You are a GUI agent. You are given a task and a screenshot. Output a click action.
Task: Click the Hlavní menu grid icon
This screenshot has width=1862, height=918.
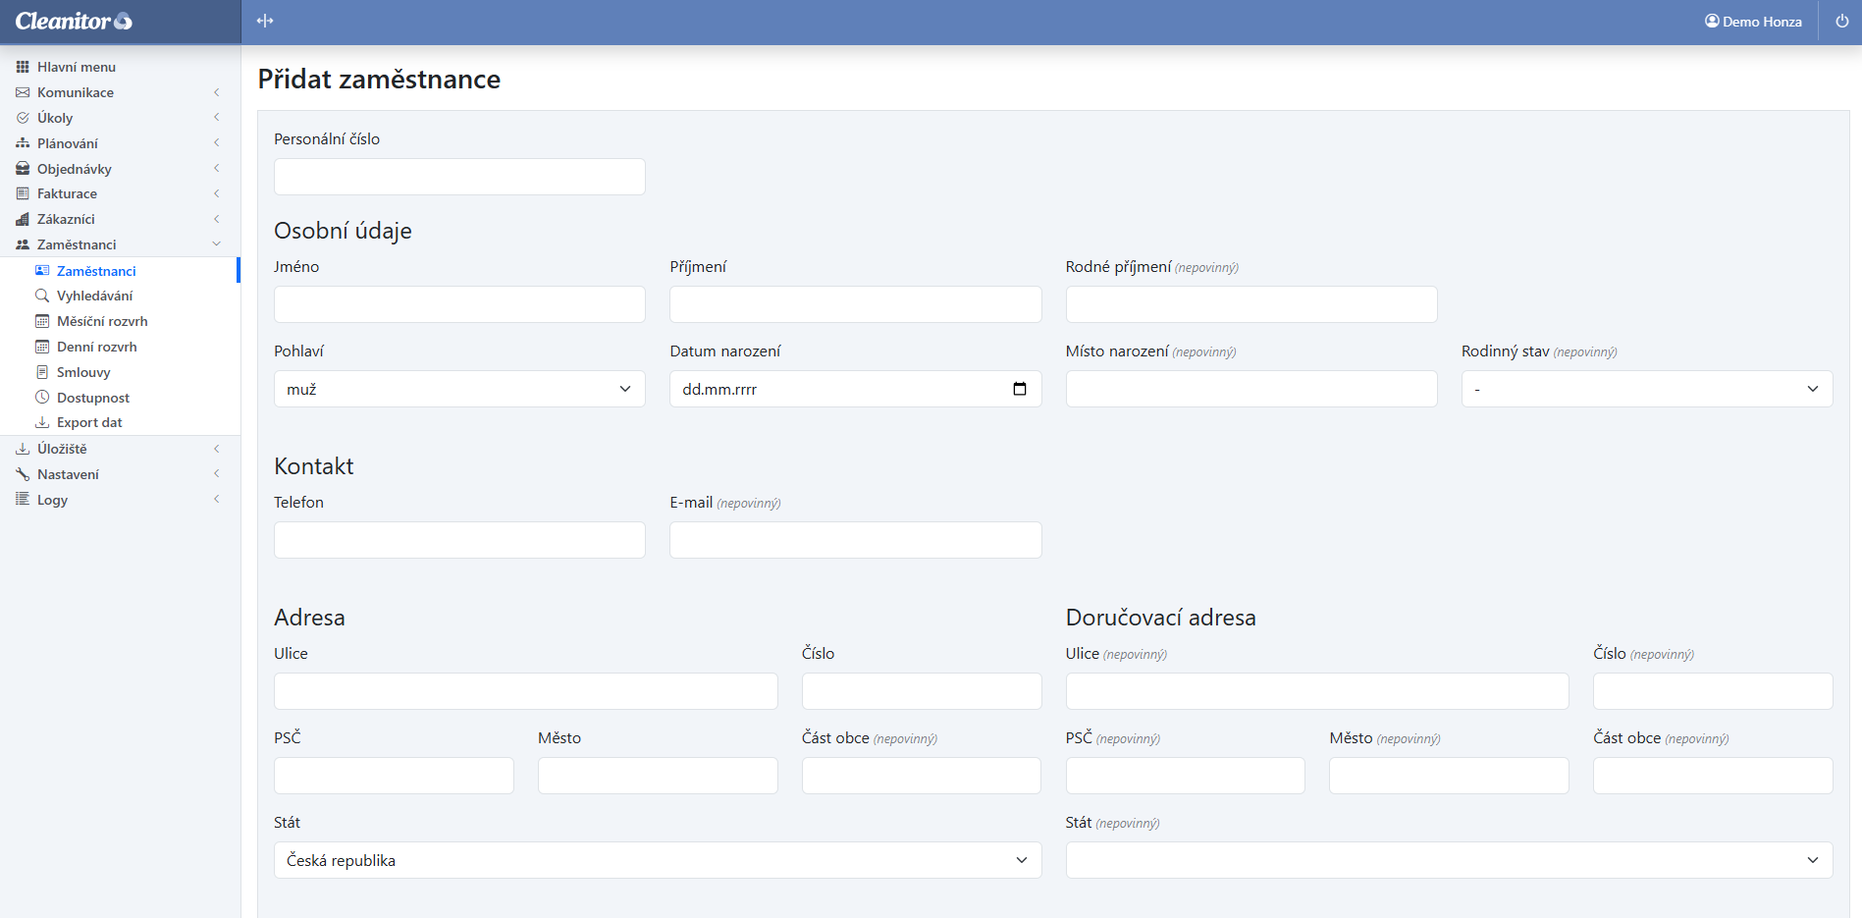[23, 67]
